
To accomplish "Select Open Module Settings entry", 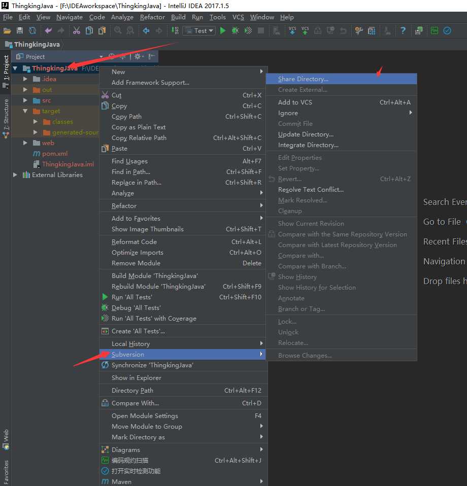I will (x=183, y=416).
